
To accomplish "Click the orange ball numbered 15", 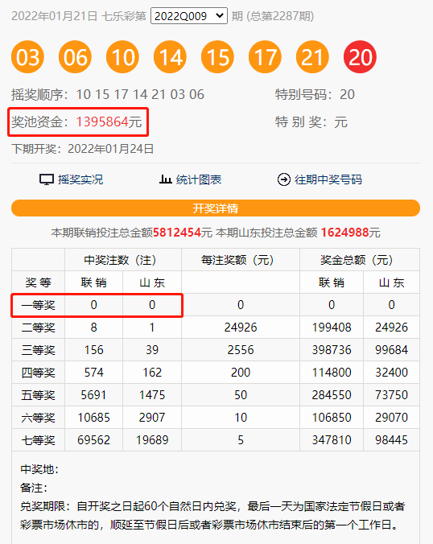I will pos(217,57).
